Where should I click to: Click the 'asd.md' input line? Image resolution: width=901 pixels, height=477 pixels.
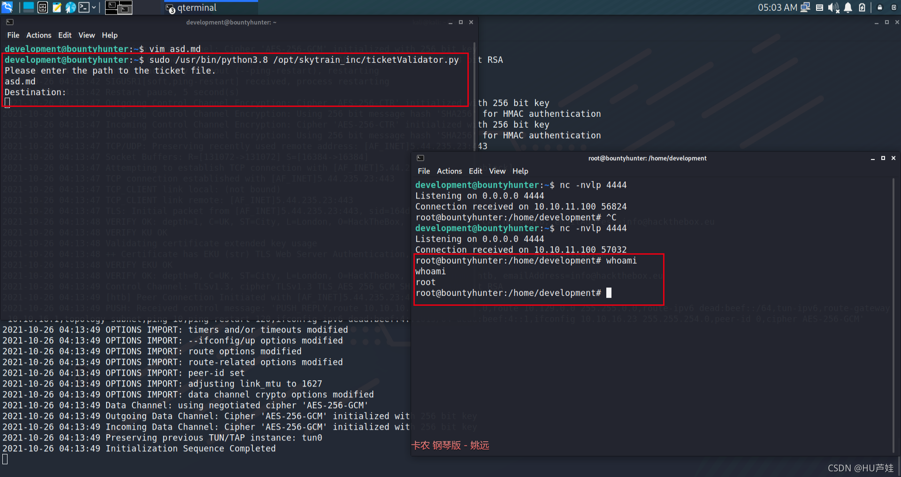click(x=20, y=81)
